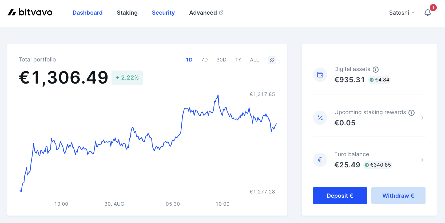445x223 pixels.
Task: Click the Euro balance icon
Action: click(x=320, y=160)
